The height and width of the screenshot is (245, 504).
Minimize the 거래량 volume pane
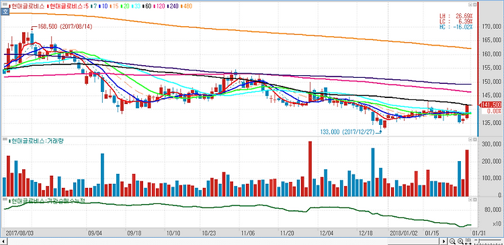[470, 140]
